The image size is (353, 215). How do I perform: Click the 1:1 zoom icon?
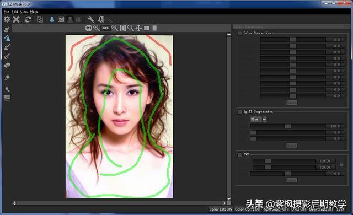point(88,28)
